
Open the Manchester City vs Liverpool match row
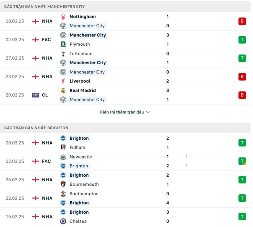(126, 76)
